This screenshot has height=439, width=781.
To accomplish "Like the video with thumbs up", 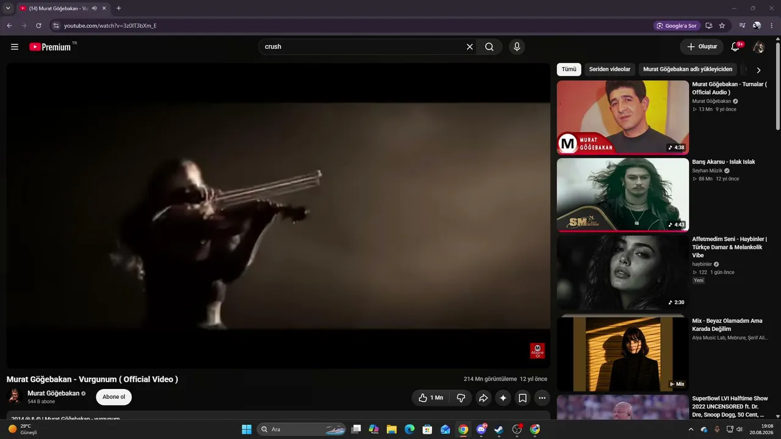I will [431, 398].
